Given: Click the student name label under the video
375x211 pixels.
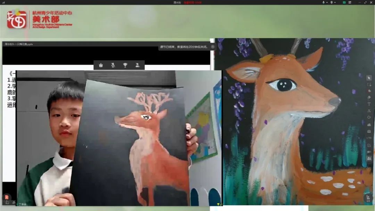Looking at the screenshot, I should [x=23, y=204].
